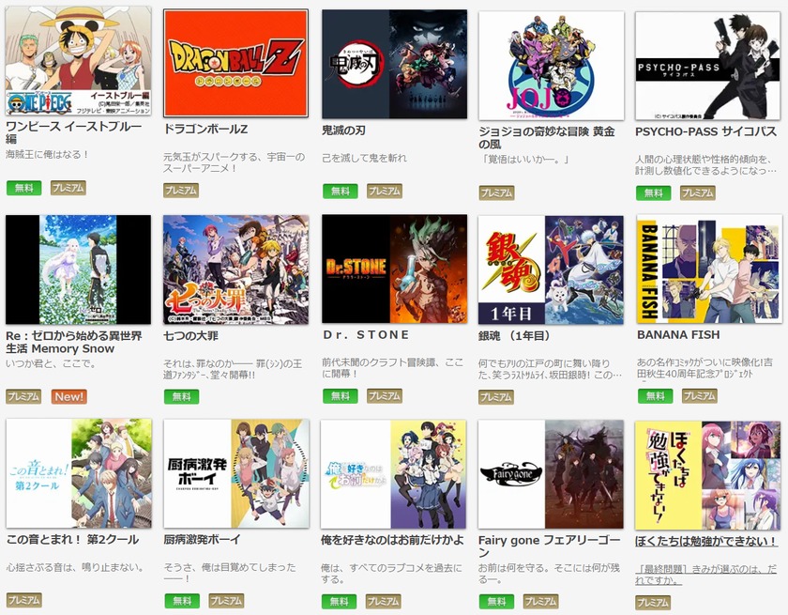Open the この音とまれ! 第2クール thumbnail

(79, 474)
